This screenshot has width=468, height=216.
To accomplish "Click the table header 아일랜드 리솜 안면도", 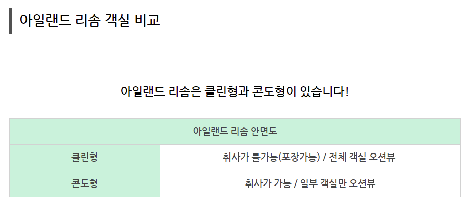I will 235,132.
